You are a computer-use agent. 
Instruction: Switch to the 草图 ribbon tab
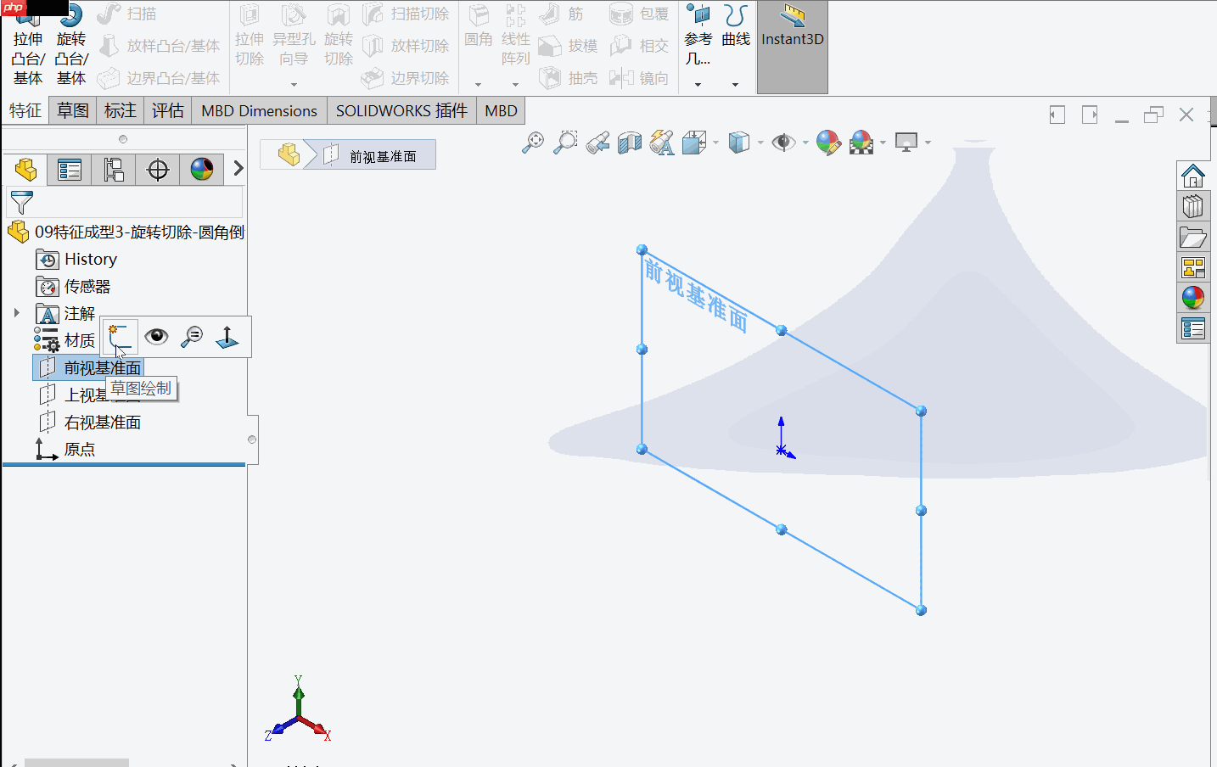72,110
